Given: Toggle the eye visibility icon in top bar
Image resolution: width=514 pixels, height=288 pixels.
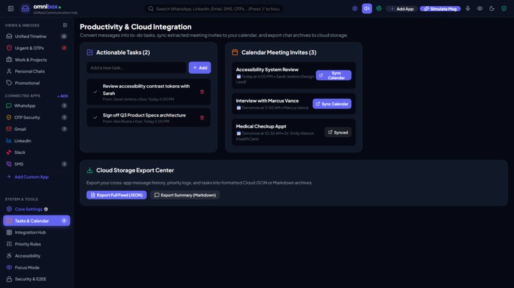Looking at the screenshot, I should 480,9.
